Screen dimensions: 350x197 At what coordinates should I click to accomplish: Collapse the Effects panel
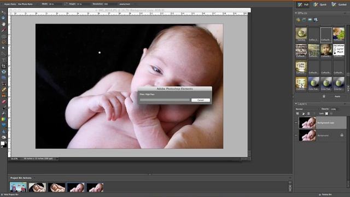296,13
